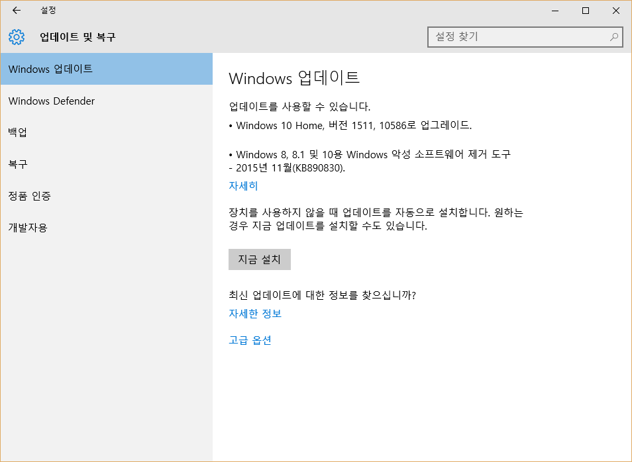Open the 정품 인증 section

107,196
